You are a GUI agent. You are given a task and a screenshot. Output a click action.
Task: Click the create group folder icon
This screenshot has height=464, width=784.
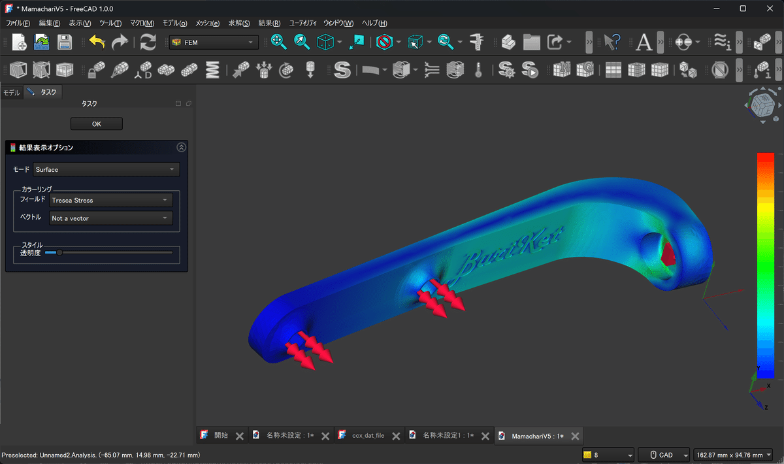click(x=531, y=42)
